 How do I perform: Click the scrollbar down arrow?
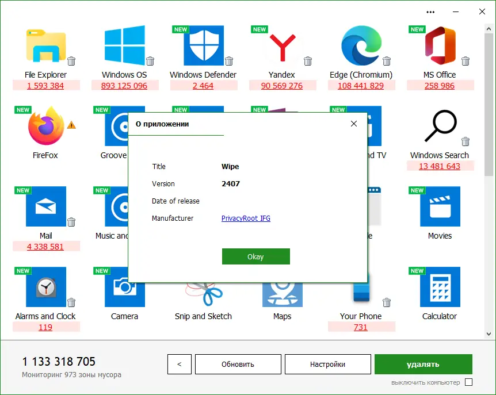[489, 333]
